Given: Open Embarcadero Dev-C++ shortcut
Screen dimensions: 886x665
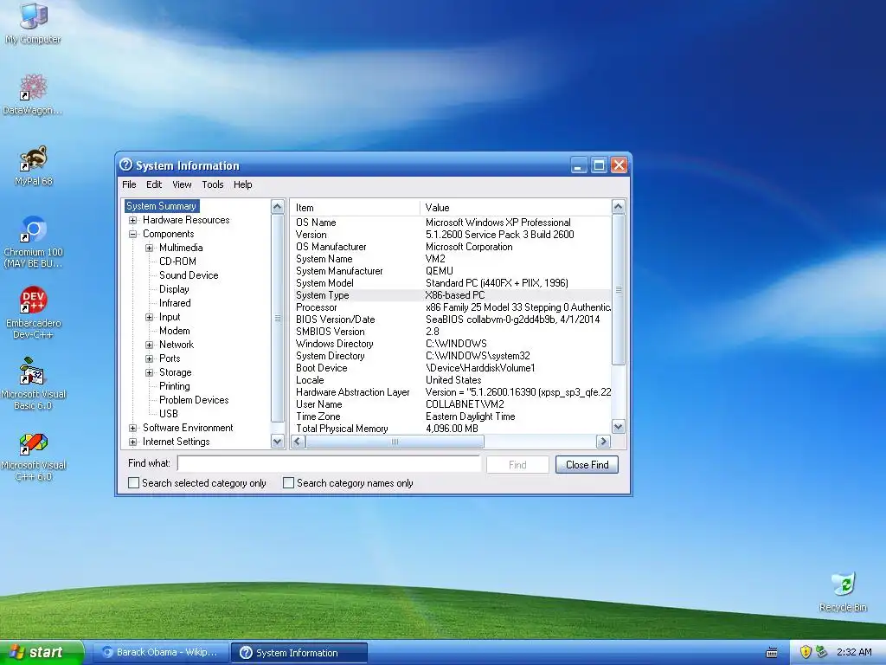Looking at the screenshot, I should coord(33,312).
